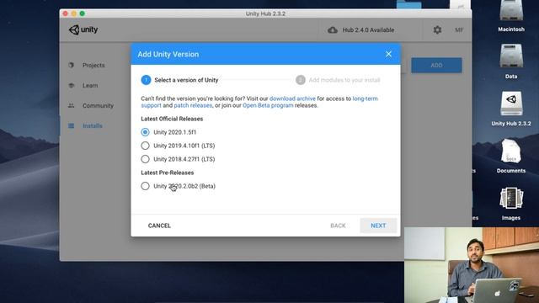Click the Macintosh drive desktop icon
The height and width of the screenshot is (303, 539).
pyautogui.click(x=511, y=10)
